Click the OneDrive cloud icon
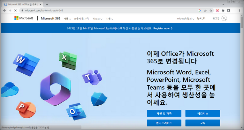244x130 pixels. 9,90
